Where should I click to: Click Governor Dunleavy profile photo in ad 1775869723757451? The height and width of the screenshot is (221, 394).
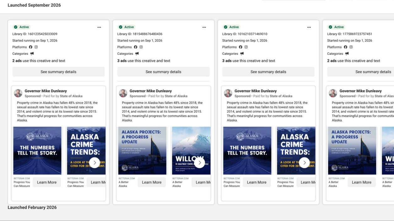click(x=332, y=93)
